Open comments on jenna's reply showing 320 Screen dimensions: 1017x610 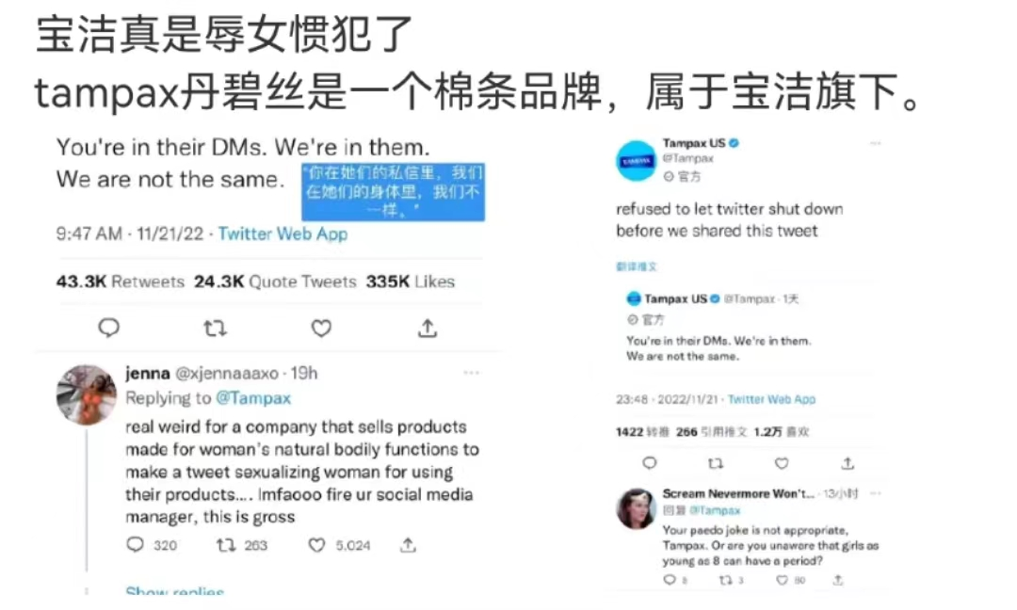(135, 544)
